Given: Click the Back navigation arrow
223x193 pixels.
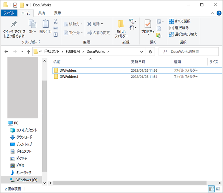Looking at the screenshot, I should (6, 52).
